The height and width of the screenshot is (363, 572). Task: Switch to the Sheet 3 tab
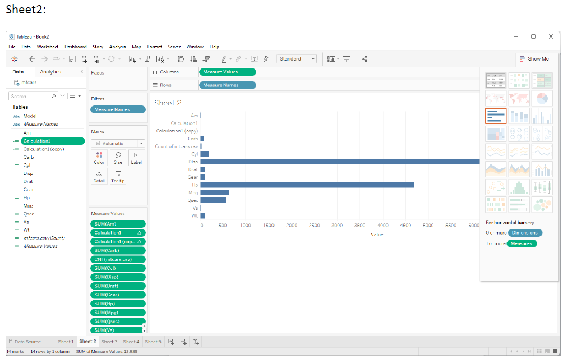(109, 342)
